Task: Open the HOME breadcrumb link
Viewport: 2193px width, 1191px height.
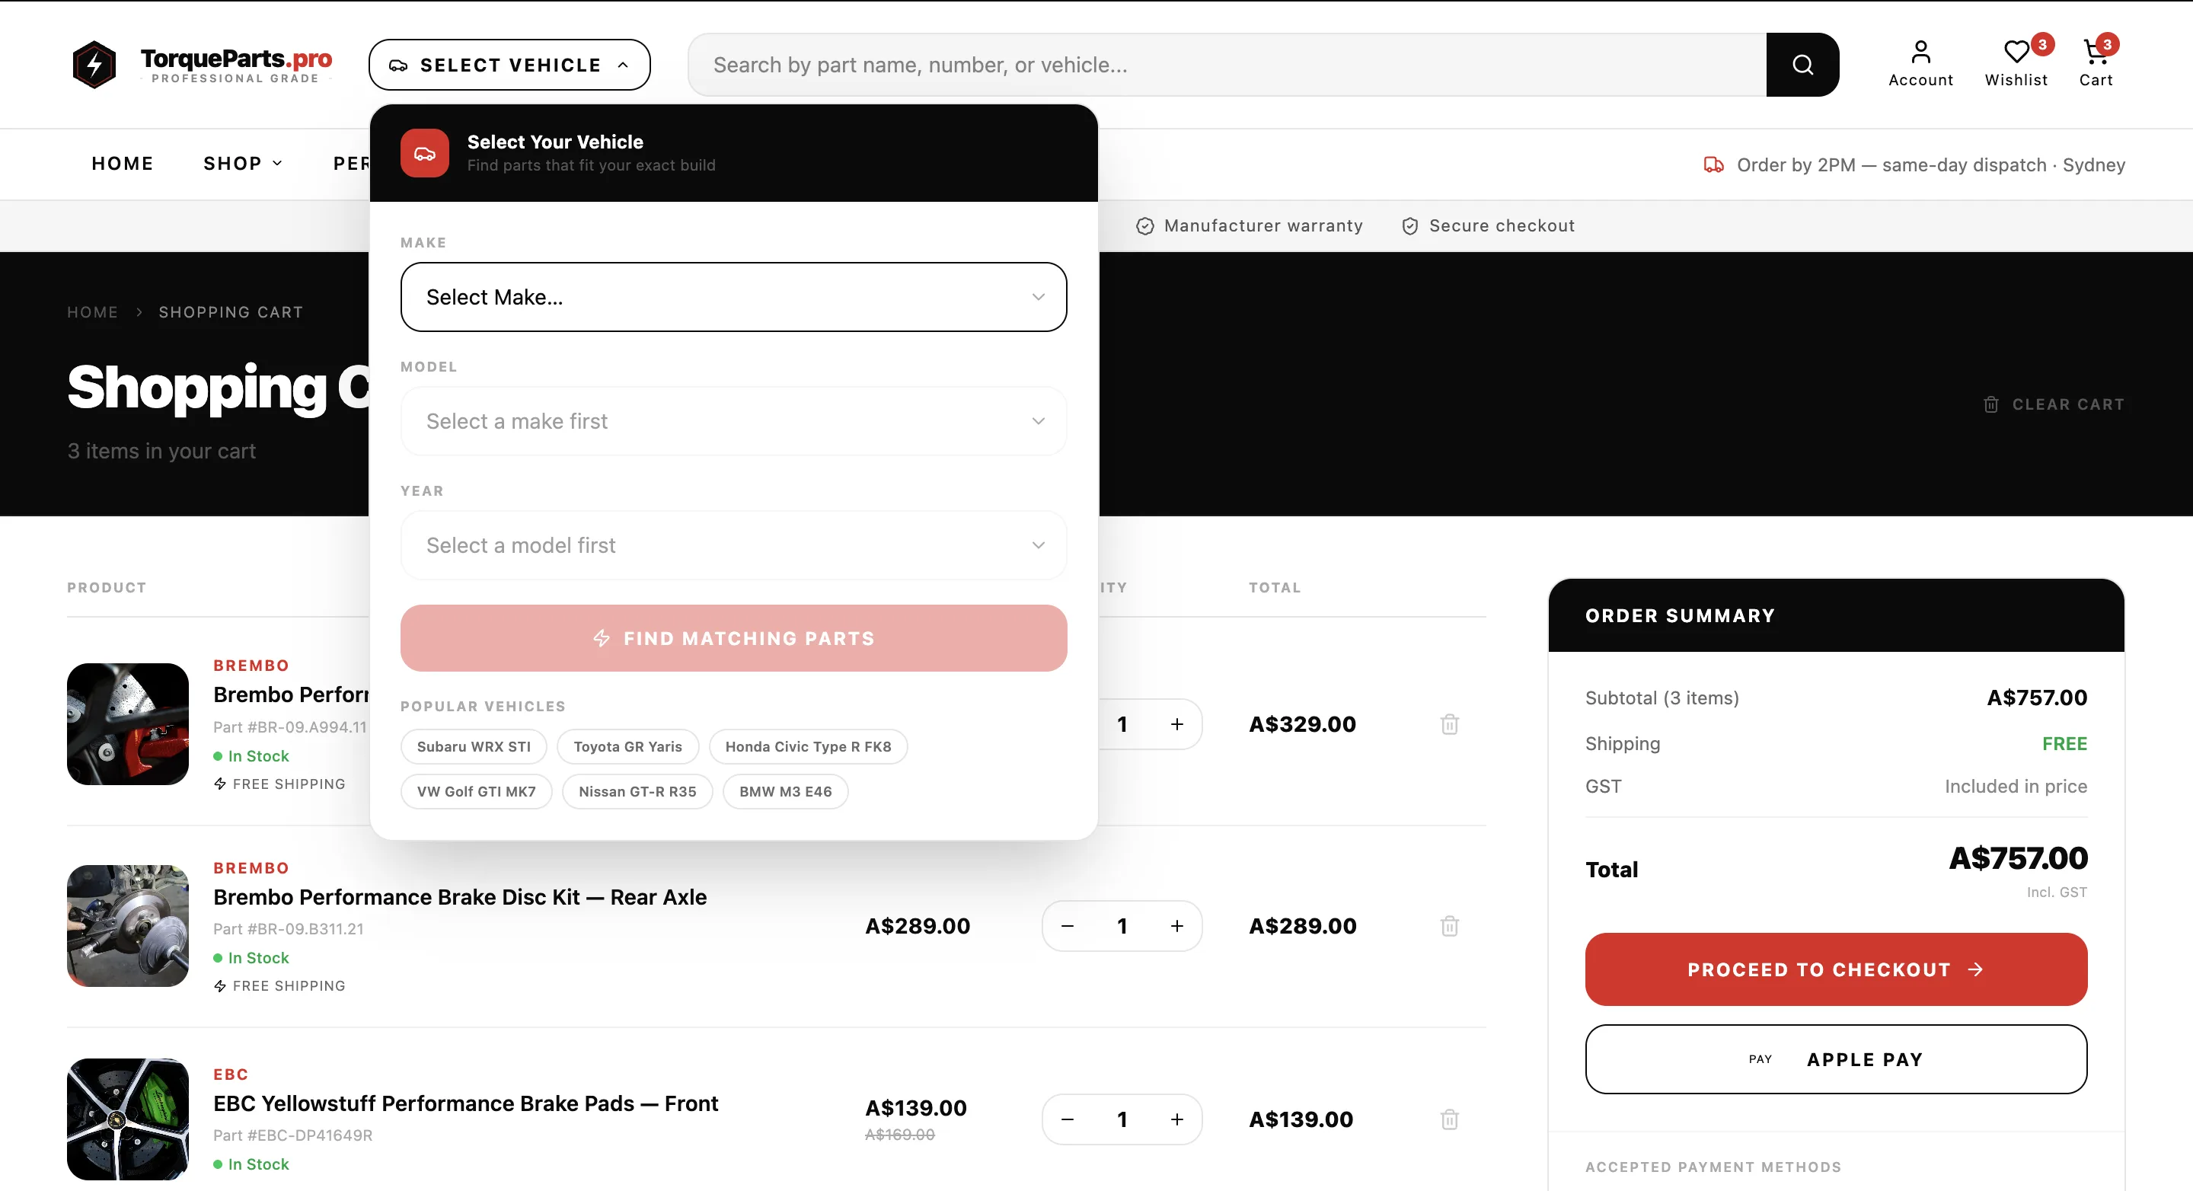Action: pyautogui.click(x=92, y=311)
